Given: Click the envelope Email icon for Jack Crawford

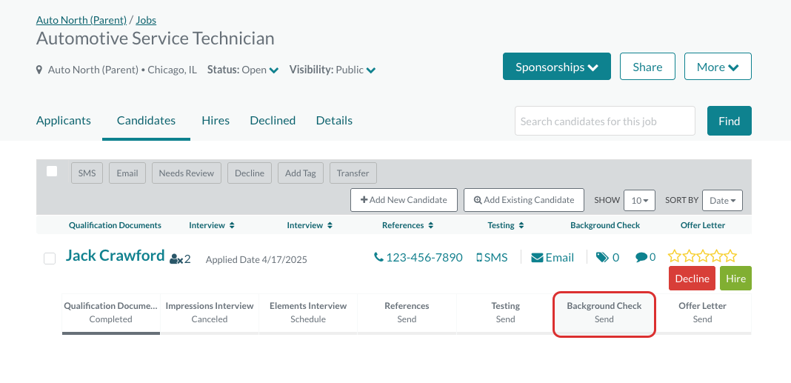Looking at the screenshot, I should tap(537, 258).
